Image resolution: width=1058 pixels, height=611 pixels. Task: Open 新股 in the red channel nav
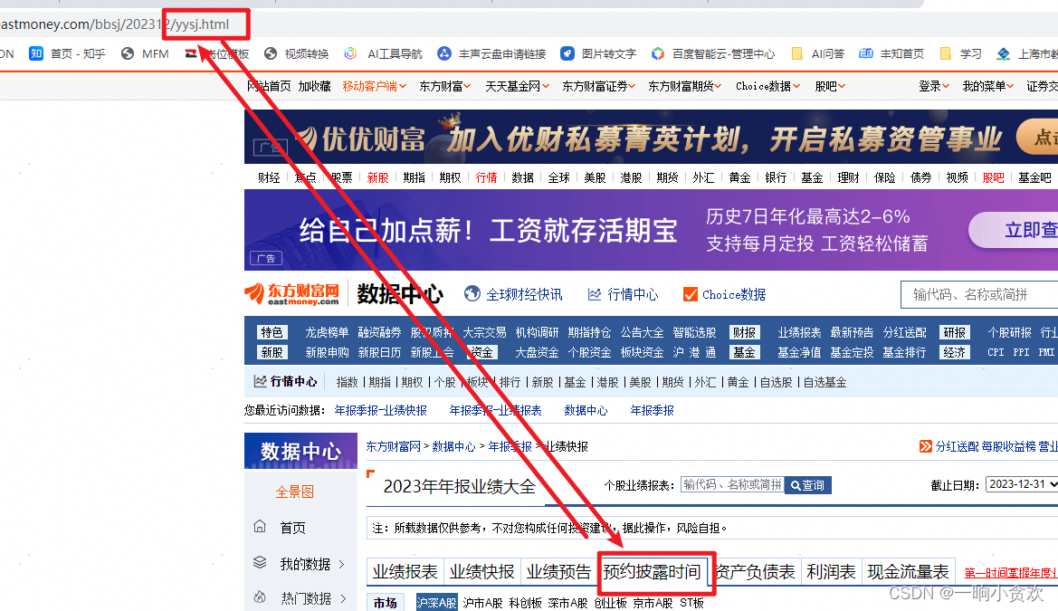[378, 177]
